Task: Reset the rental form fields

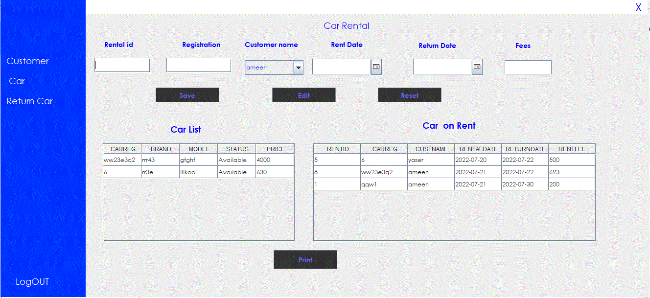Action: 409,94
